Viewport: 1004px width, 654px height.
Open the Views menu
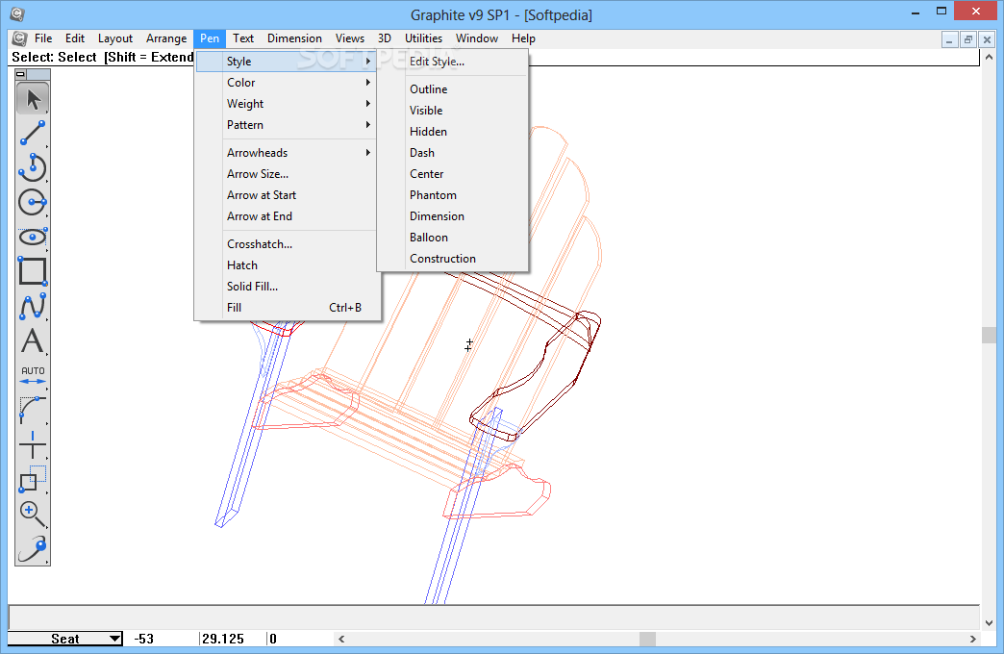[x=350, y=38]
